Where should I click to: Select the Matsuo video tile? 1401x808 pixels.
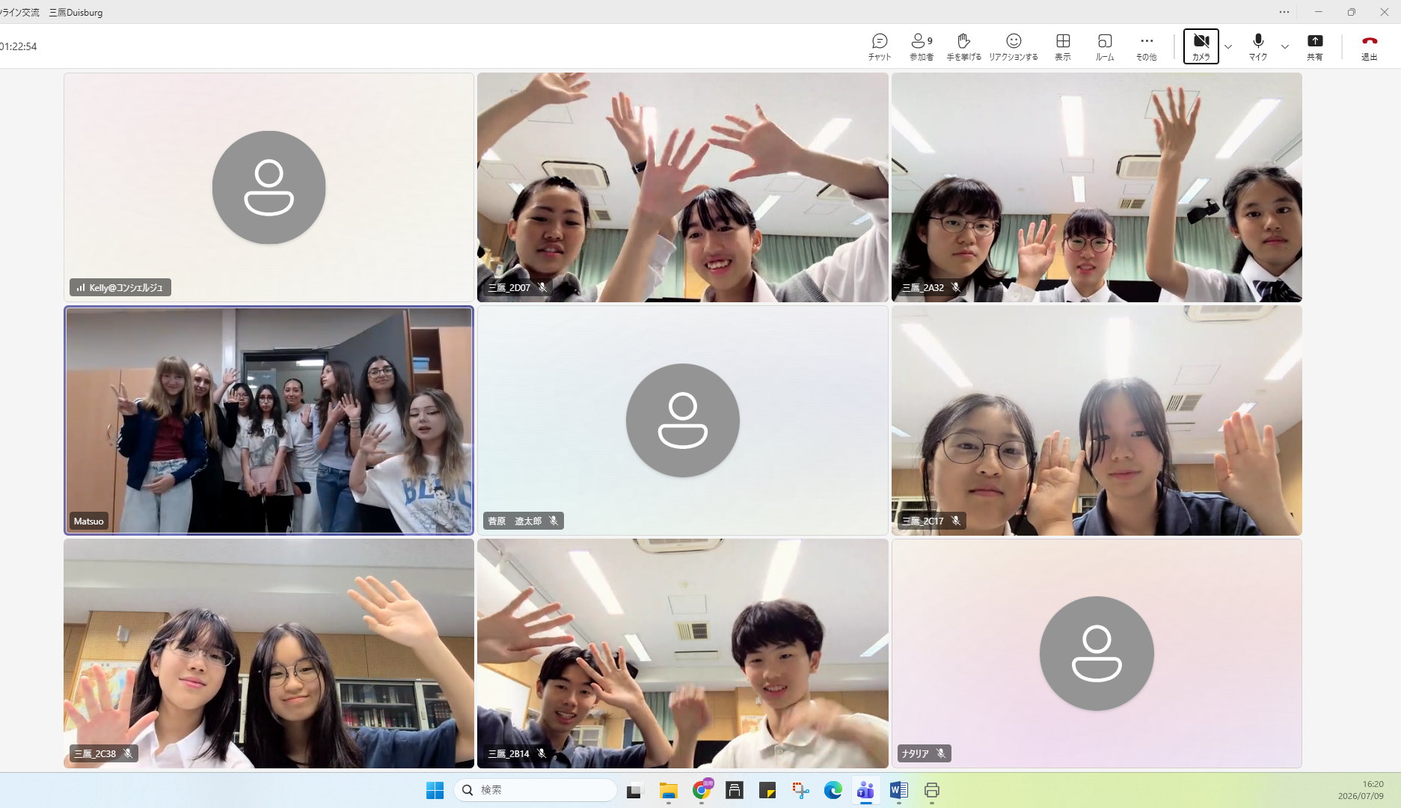(x=269, y=420)
